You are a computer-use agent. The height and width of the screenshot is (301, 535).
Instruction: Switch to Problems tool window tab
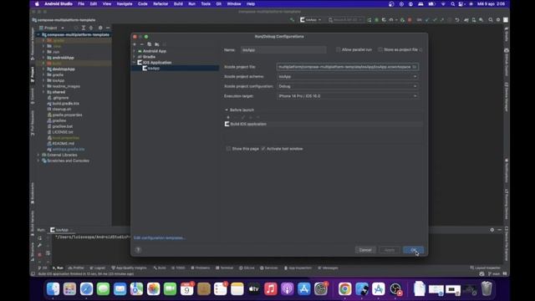(201, 268)
